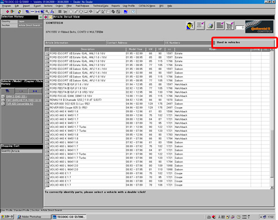Viewport: 278px width, 220px height.
Task: Click the grey lines icon with checkmark
Action: (x=220, y=26)
